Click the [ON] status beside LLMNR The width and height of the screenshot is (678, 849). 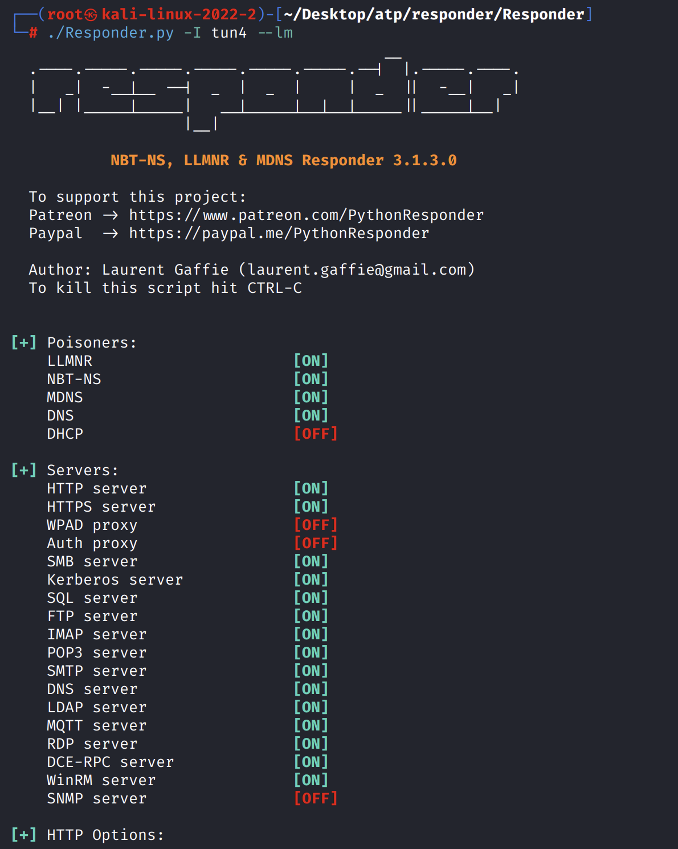coord(311,361)
